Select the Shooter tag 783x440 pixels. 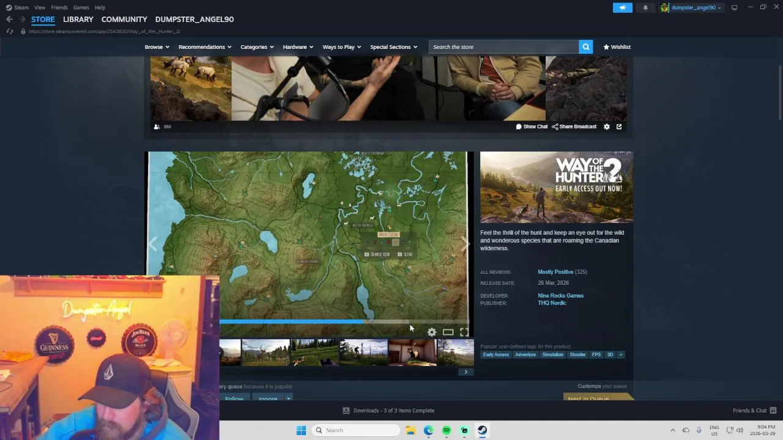tap(577, 354)
